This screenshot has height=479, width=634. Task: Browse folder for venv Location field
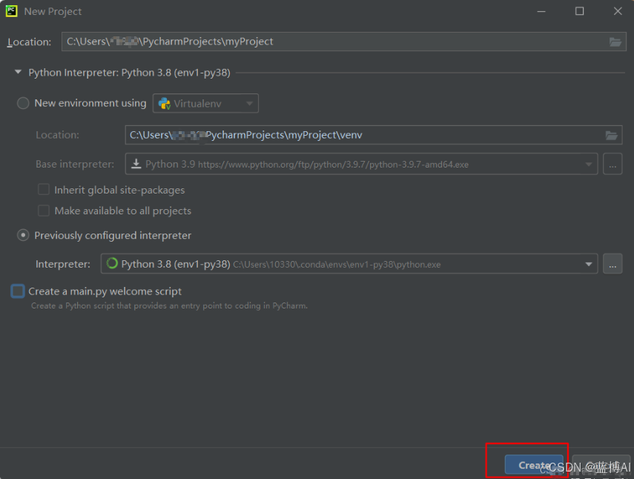coord(611,135)
